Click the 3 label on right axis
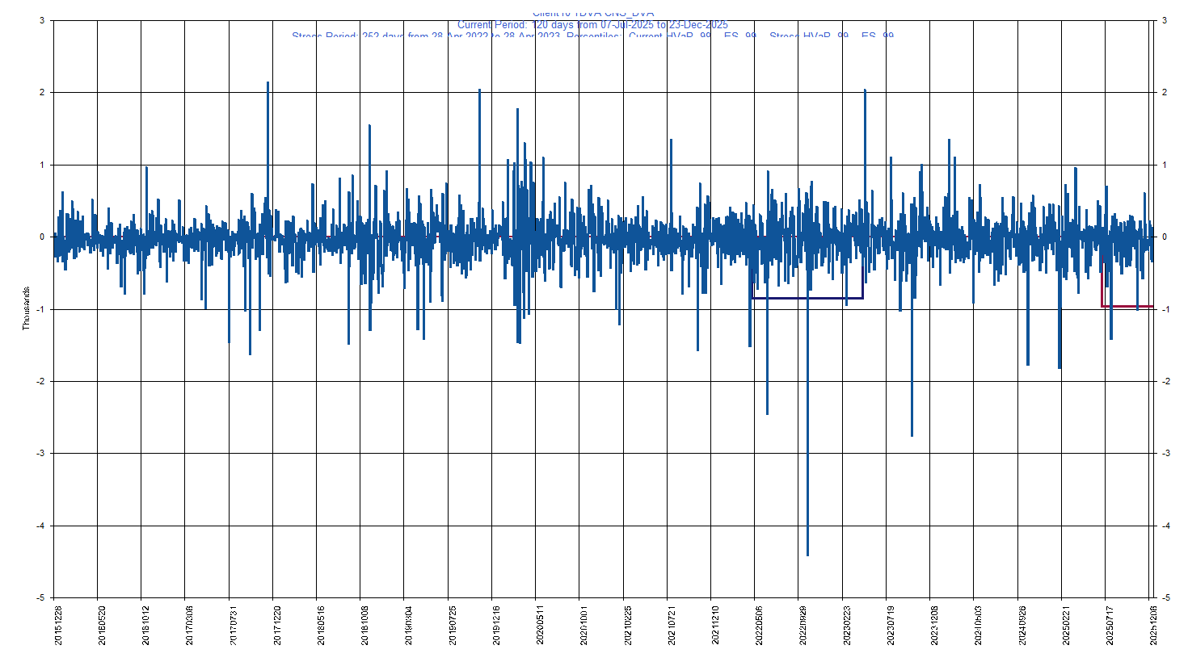 1164,20
